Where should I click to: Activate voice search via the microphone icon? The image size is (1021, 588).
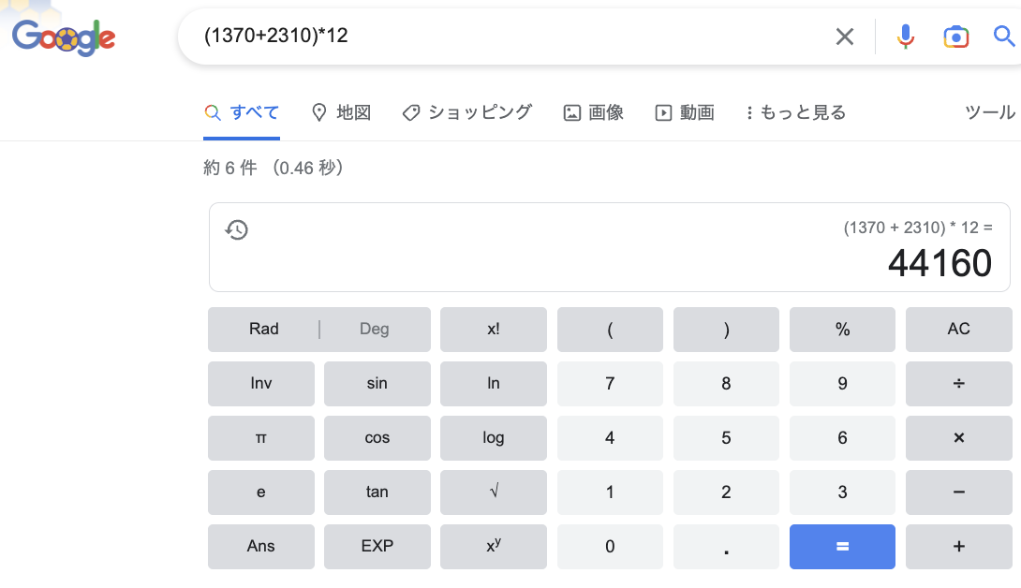[x=905, y=37]
